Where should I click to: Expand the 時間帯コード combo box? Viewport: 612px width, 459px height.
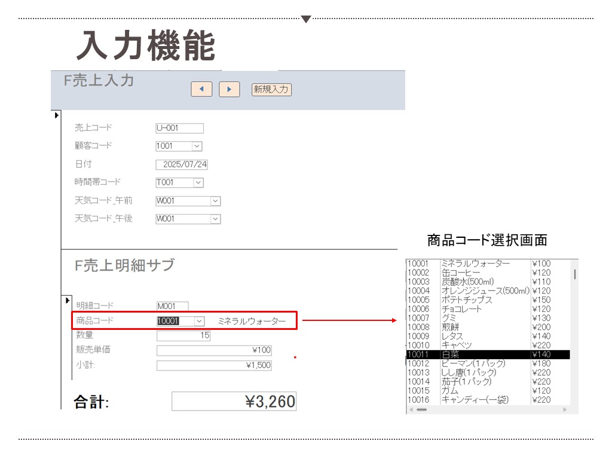(198, 183)
